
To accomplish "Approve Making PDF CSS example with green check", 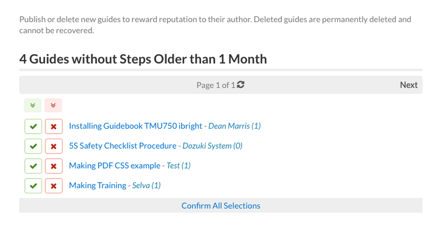I will pyautogui.click(x=33, y=166).
